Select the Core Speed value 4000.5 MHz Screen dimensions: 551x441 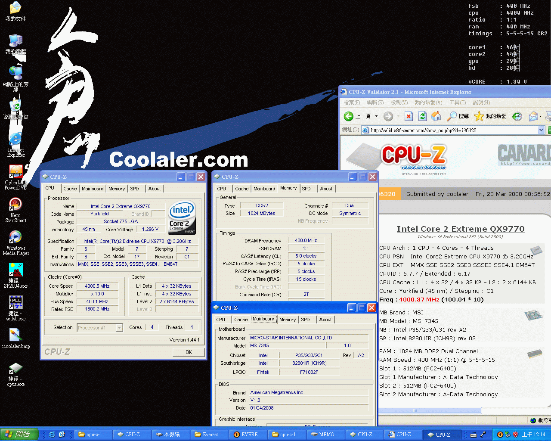click(x=97, y=286)
